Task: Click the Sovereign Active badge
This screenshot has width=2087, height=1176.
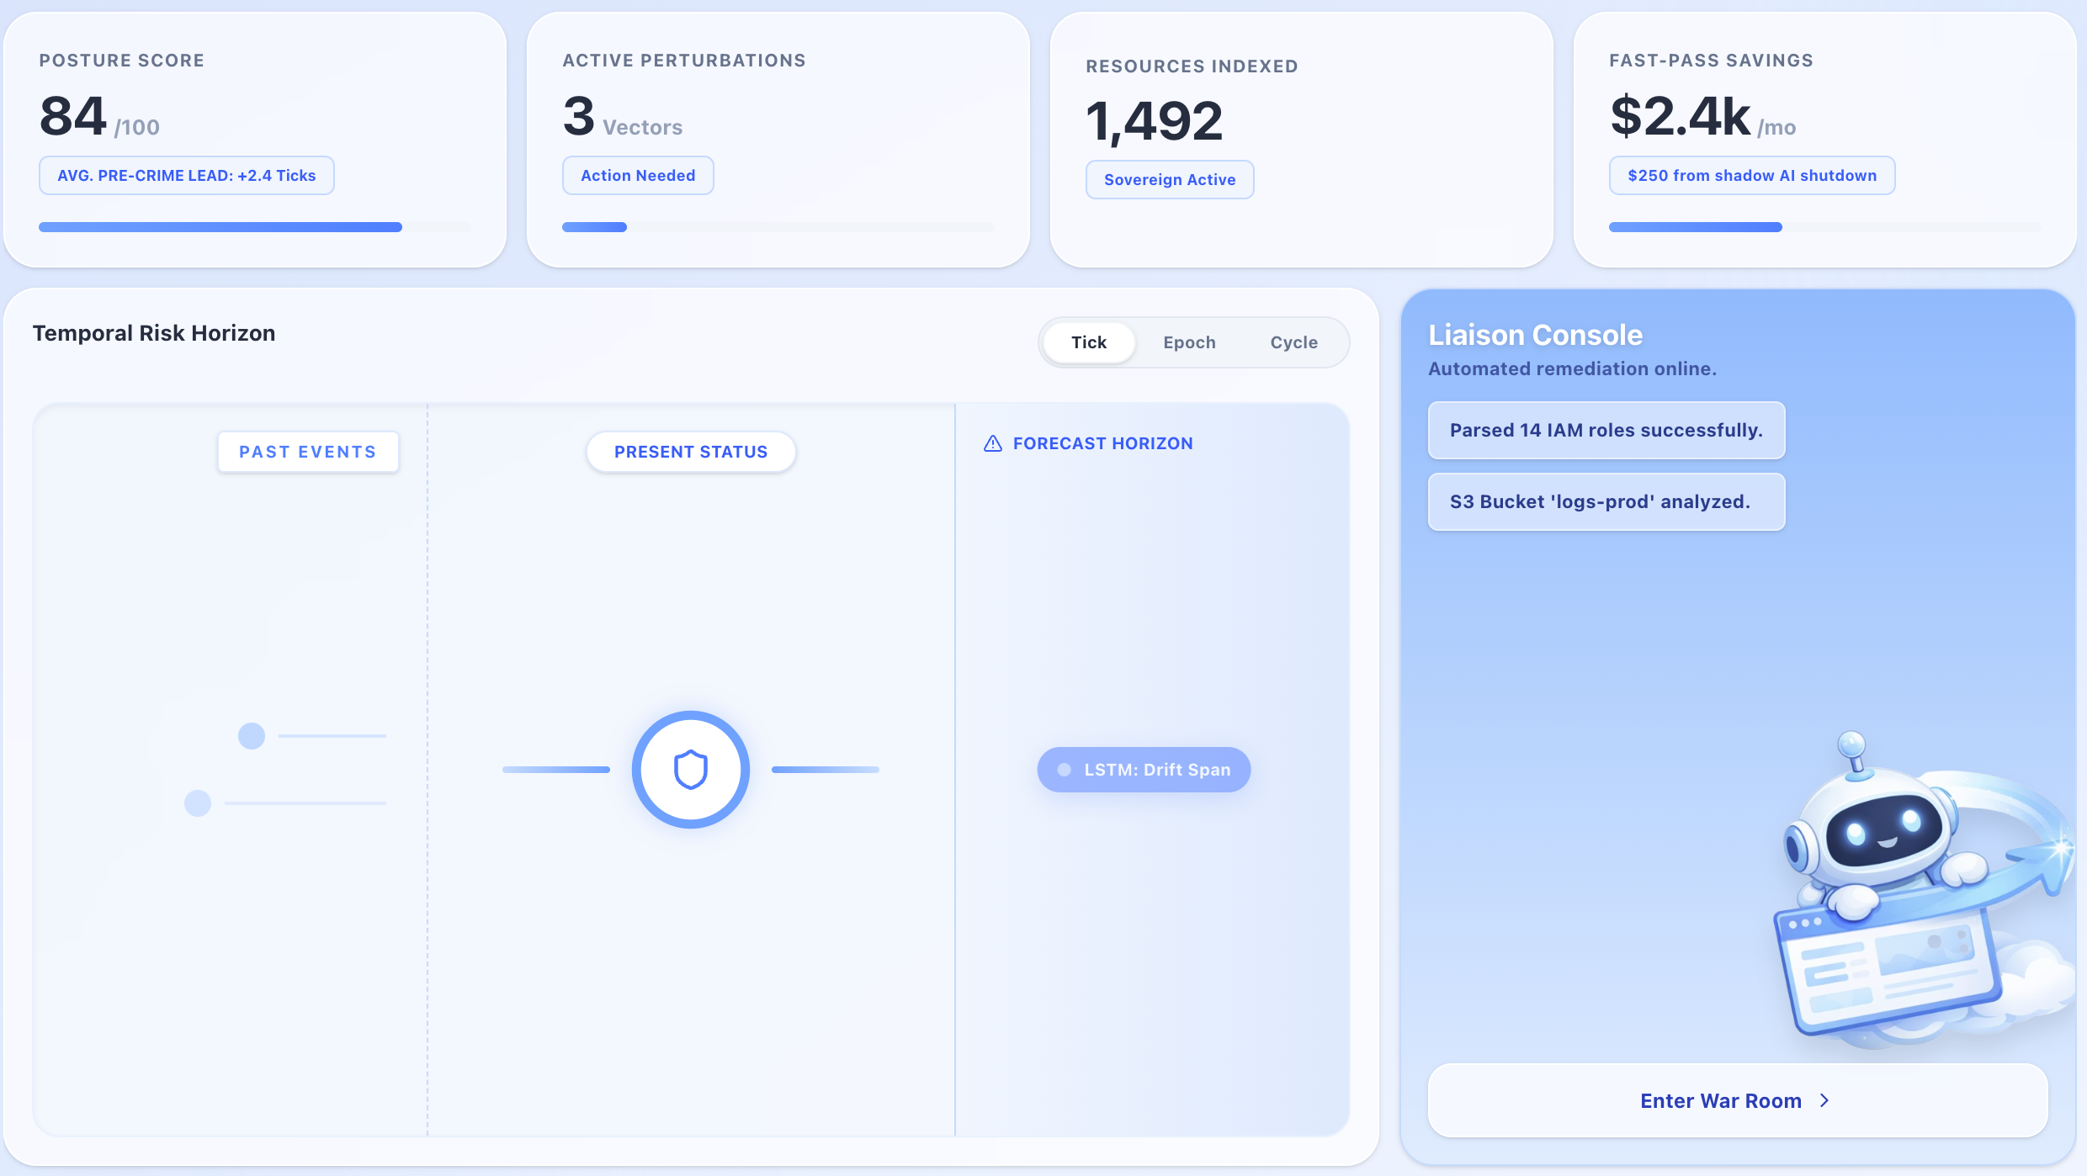Action: coord(1169,179)
